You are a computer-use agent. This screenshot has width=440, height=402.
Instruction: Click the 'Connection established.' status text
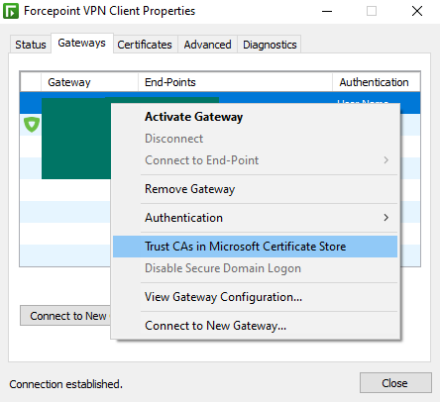coord(65,384)
